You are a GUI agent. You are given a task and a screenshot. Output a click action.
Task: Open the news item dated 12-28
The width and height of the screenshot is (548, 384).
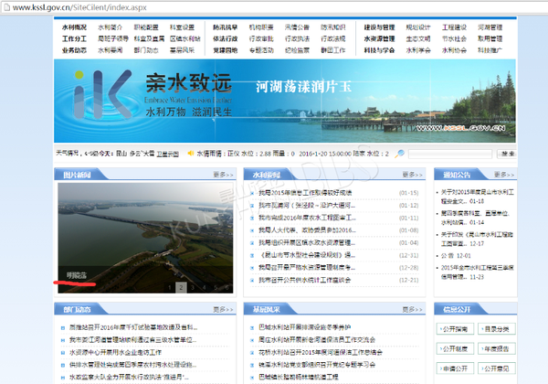point(307,268)
